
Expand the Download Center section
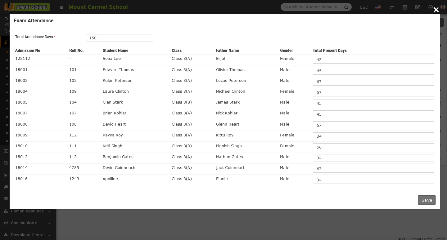click(x=28, y=235)
